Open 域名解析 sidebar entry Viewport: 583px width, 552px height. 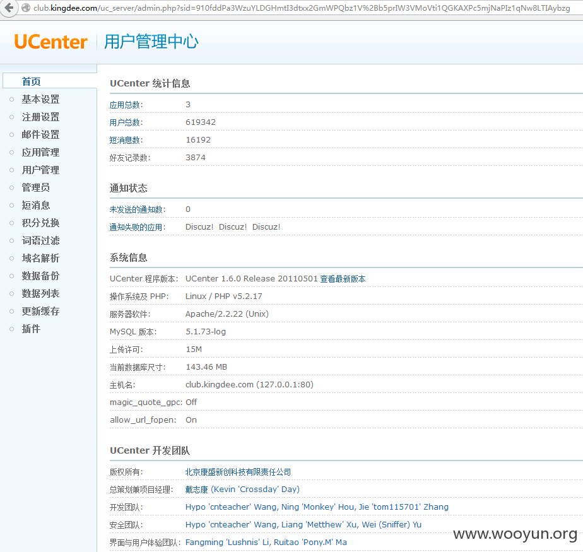coord(40,258)
